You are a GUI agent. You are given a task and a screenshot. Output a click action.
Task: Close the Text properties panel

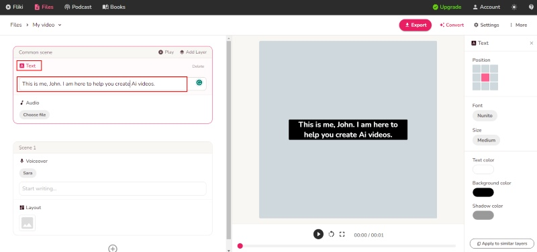click(531, 43)
